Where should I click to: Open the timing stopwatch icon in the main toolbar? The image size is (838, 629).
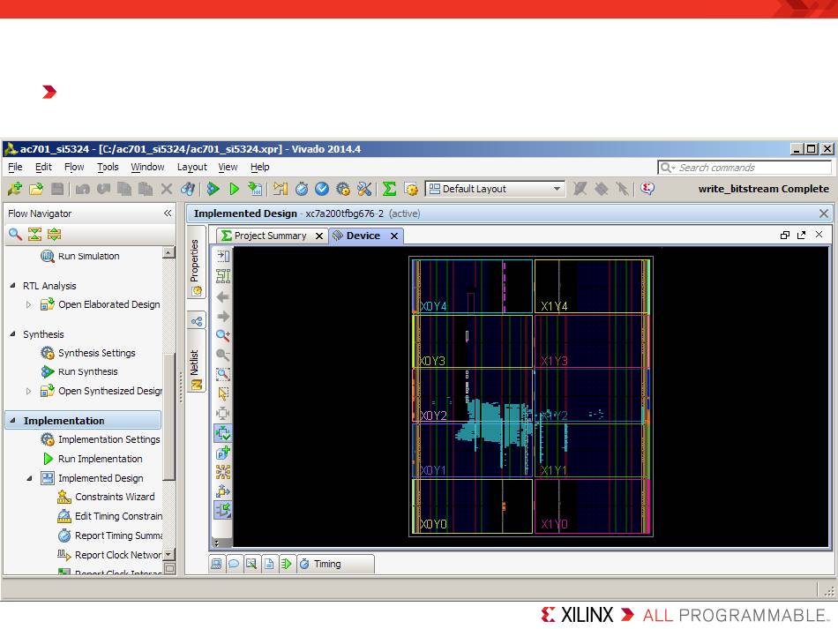(302, 189)
